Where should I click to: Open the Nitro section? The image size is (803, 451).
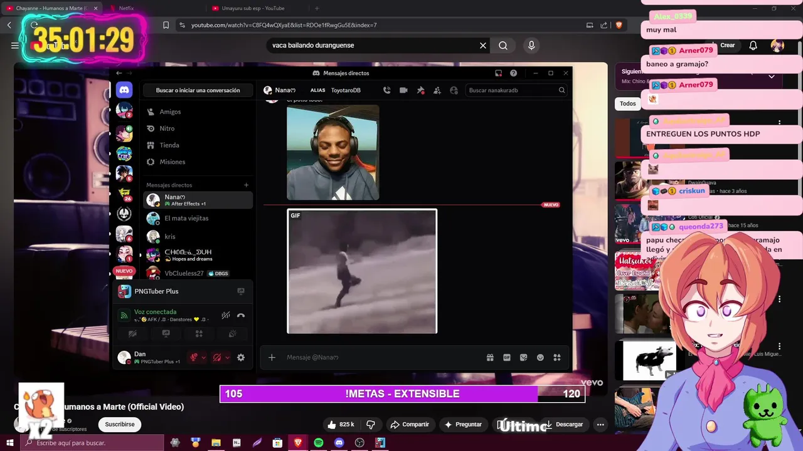point(198,128)
